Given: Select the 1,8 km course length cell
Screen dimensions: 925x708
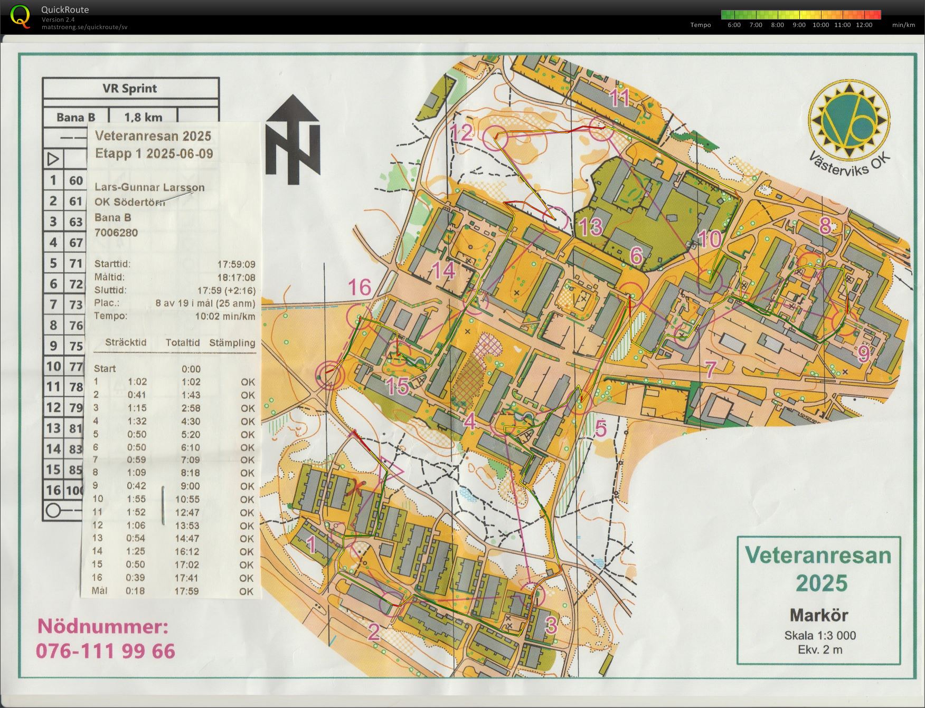Looking at the screenshot, I should [143, 117].
